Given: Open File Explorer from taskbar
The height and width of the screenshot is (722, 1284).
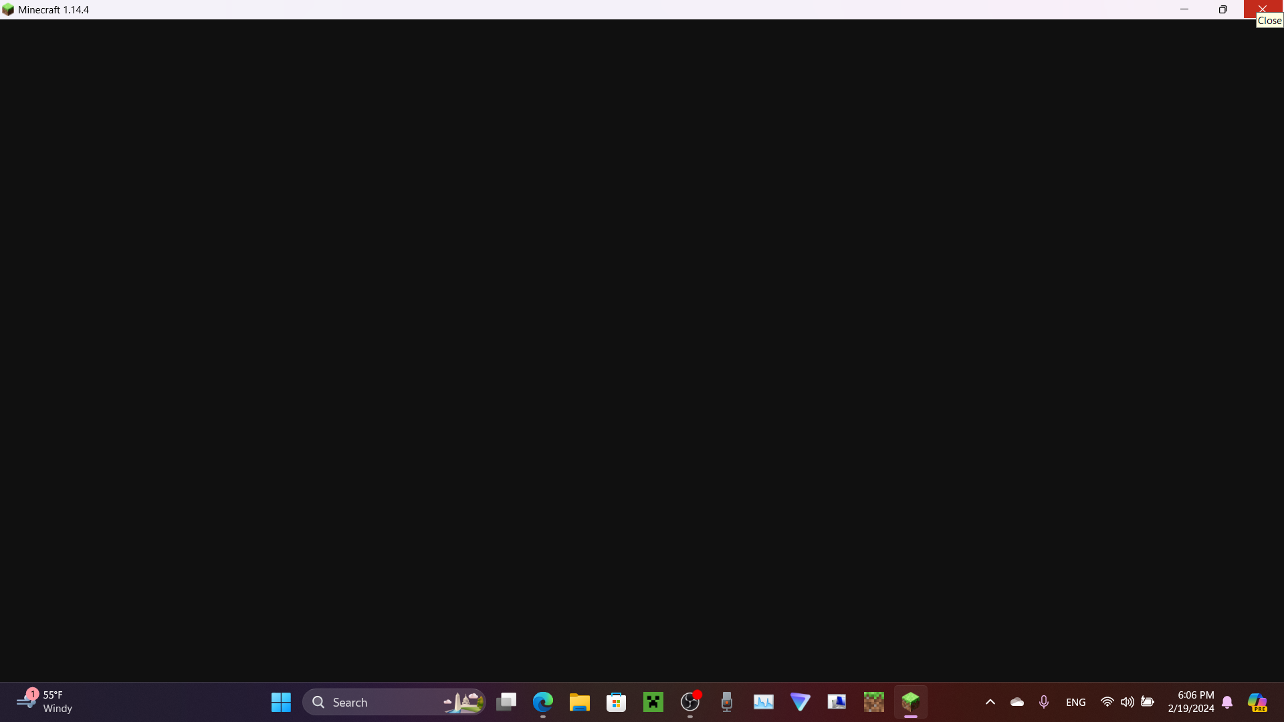Looking at the screenshot, I should point(579,702).
